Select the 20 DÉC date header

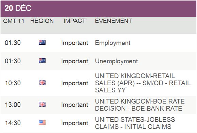click(18, 8)
